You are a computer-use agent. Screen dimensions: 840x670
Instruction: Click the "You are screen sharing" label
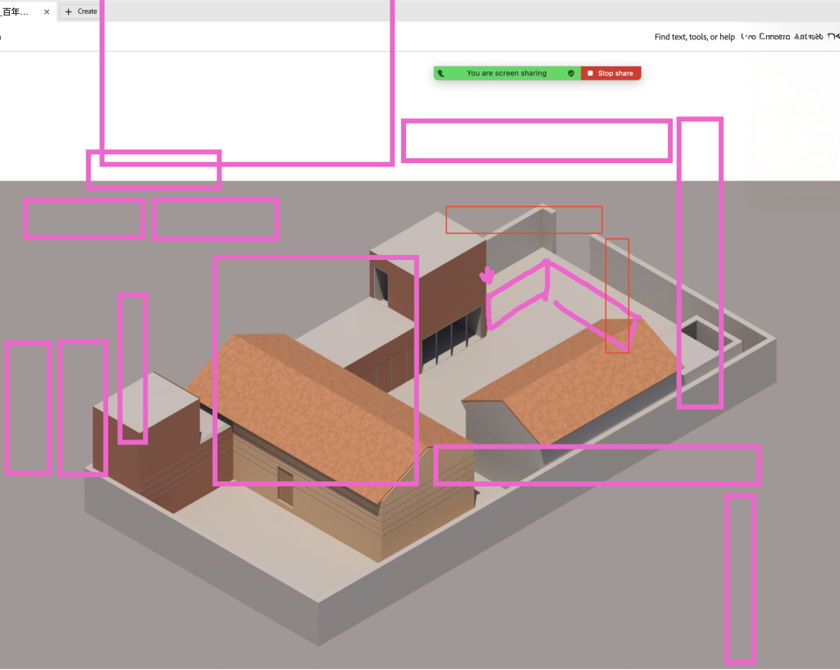point(506,73)
